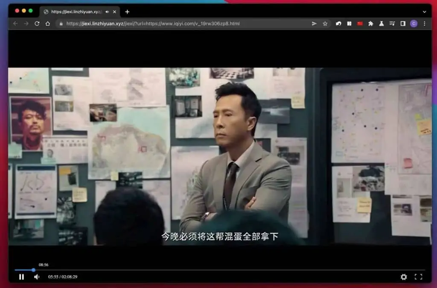The image size is (437, 288).
Task: Mute the video volume
Action: click(x=36, y=277)
